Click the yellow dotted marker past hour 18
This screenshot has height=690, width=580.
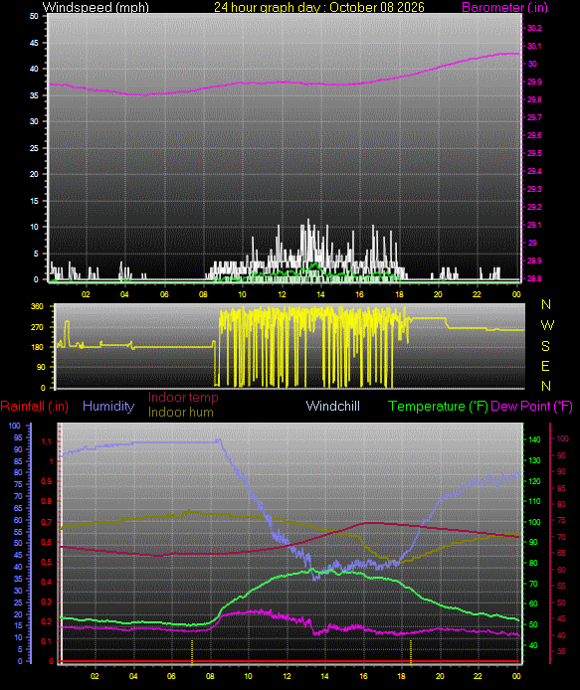tap(411, 651)
